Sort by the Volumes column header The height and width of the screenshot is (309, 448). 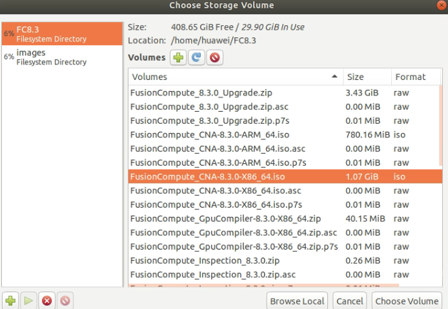pos(236,77)
